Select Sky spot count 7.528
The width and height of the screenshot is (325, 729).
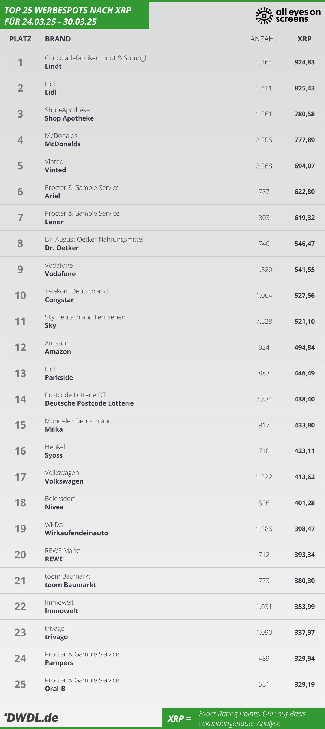(264, 321)
